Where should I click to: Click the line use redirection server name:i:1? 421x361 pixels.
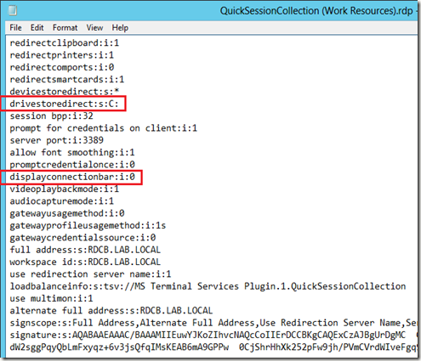pos(90,274)
